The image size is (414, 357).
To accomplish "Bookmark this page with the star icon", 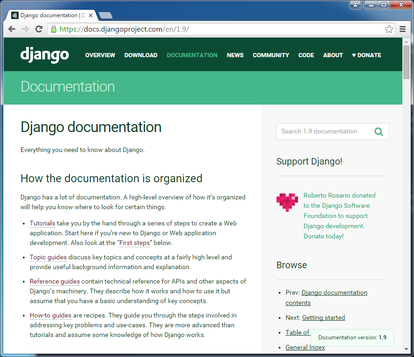I will click(389, 29).
